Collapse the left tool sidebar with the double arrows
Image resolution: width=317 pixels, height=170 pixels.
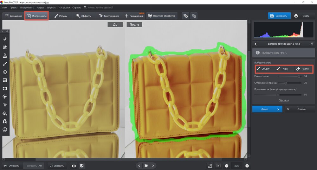[7, 31]
